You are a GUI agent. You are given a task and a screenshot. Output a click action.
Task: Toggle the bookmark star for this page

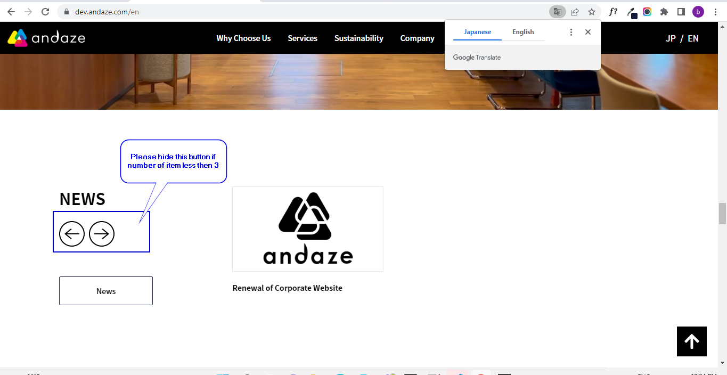[x=592, y=11]
